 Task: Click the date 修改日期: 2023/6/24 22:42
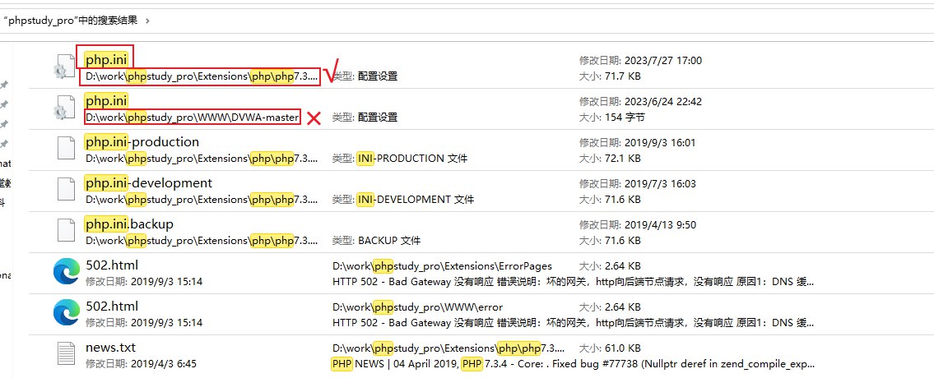coord(640,102)
